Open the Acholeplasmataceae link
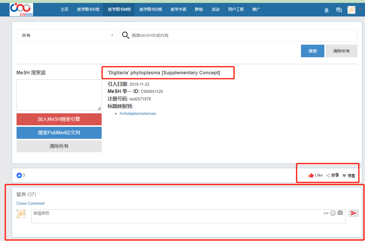Image resolution: width=365 pixels, height=241 pixels. click(138, 114)
